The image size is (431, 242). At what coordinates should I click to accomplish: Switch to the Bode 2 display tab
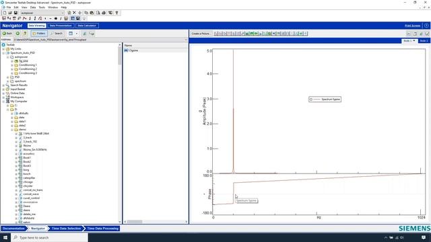pyautogui.click(x=424, y=40)
